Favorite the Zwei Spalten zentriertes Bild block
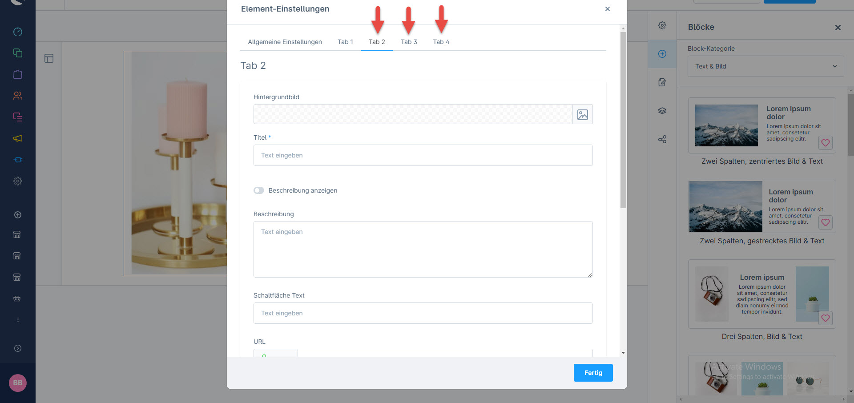Screen dimensions: 854x403 point(825,143)
